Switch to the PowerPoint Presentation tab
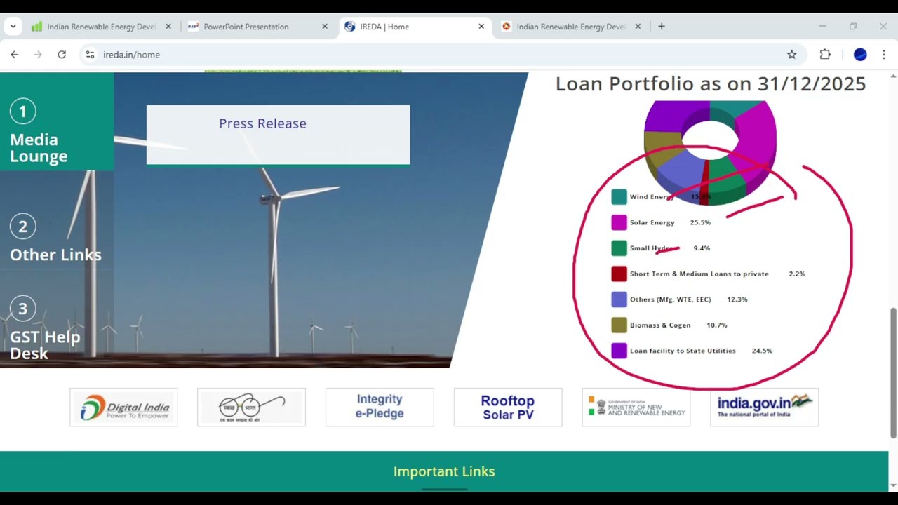This screenshot has width=898, height=505. (257, 27)
